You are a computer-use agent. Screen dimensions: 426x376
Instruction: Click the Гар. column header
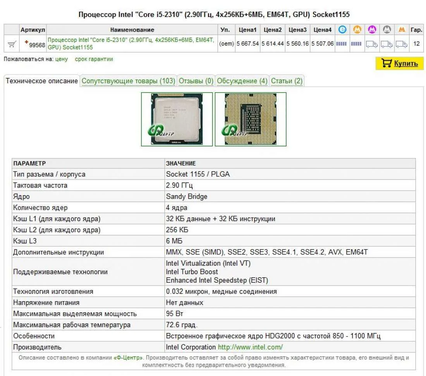pos(416,30)
